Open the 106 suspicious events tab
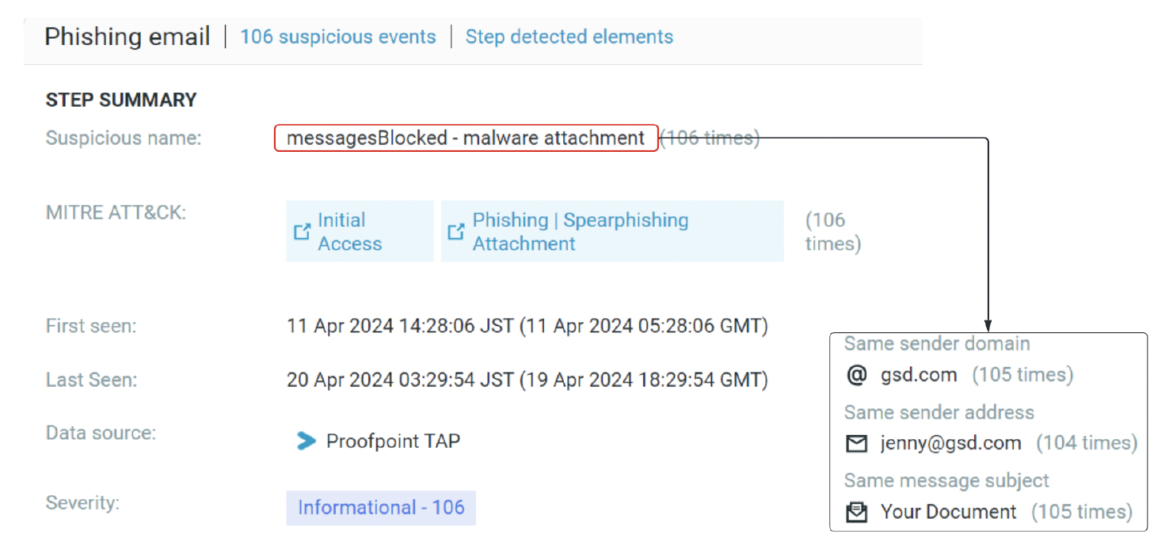 pos(338,37)
